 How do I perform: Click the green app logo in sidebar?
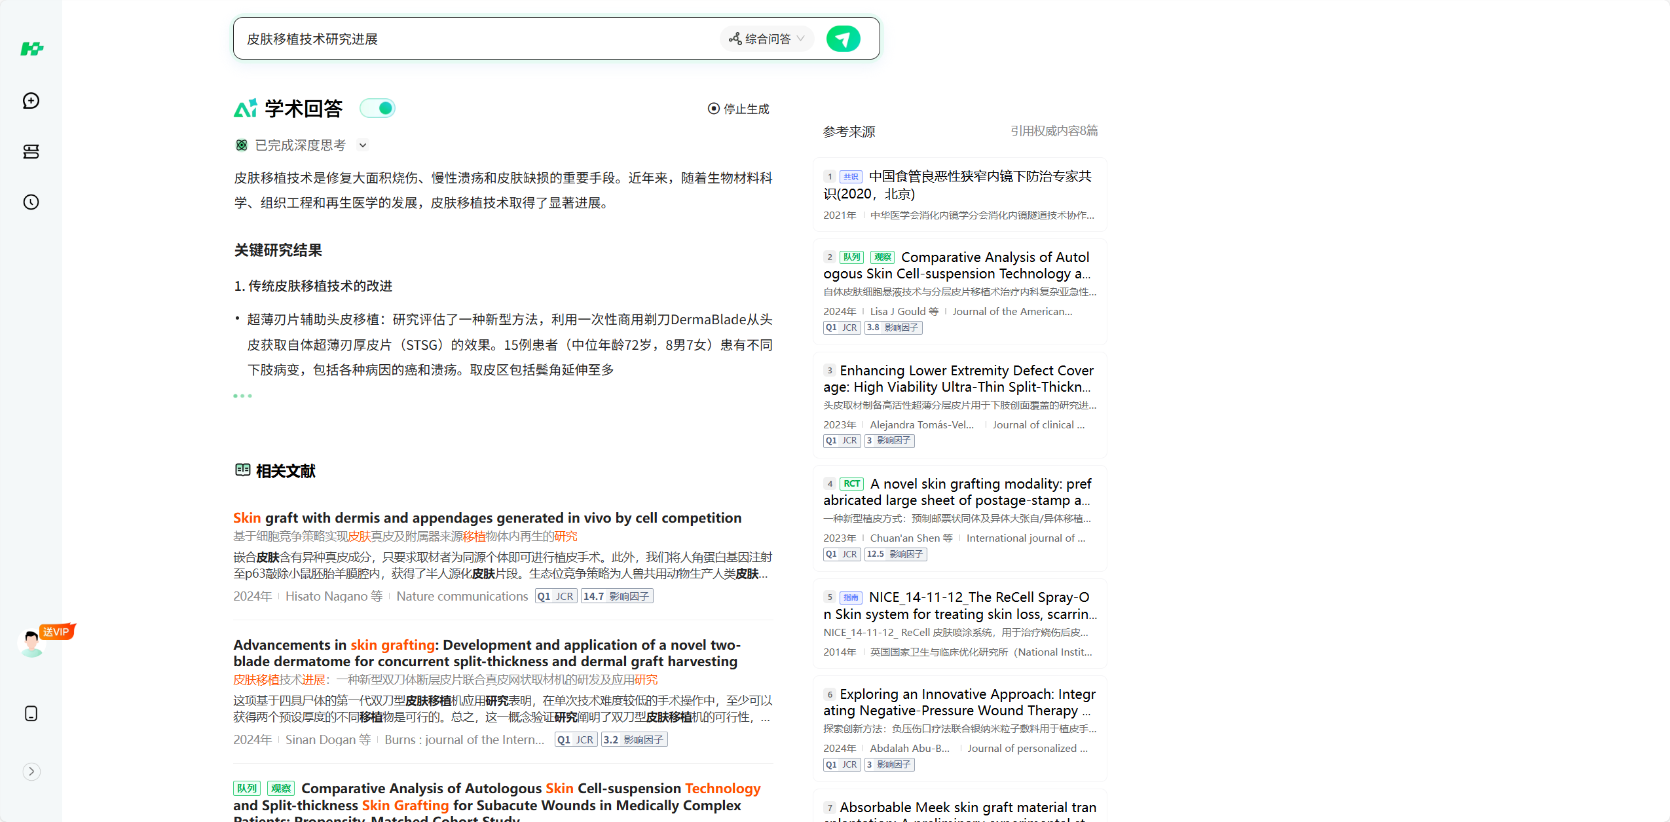point(31,48)
